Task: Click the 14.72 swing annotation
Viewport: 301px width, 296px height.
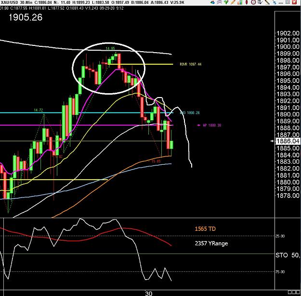Action: coord(39,110)
